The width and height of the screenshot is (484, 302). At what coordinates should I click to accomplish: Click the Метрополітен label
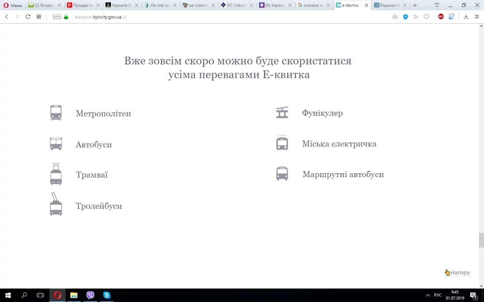[x=103, y=113]
